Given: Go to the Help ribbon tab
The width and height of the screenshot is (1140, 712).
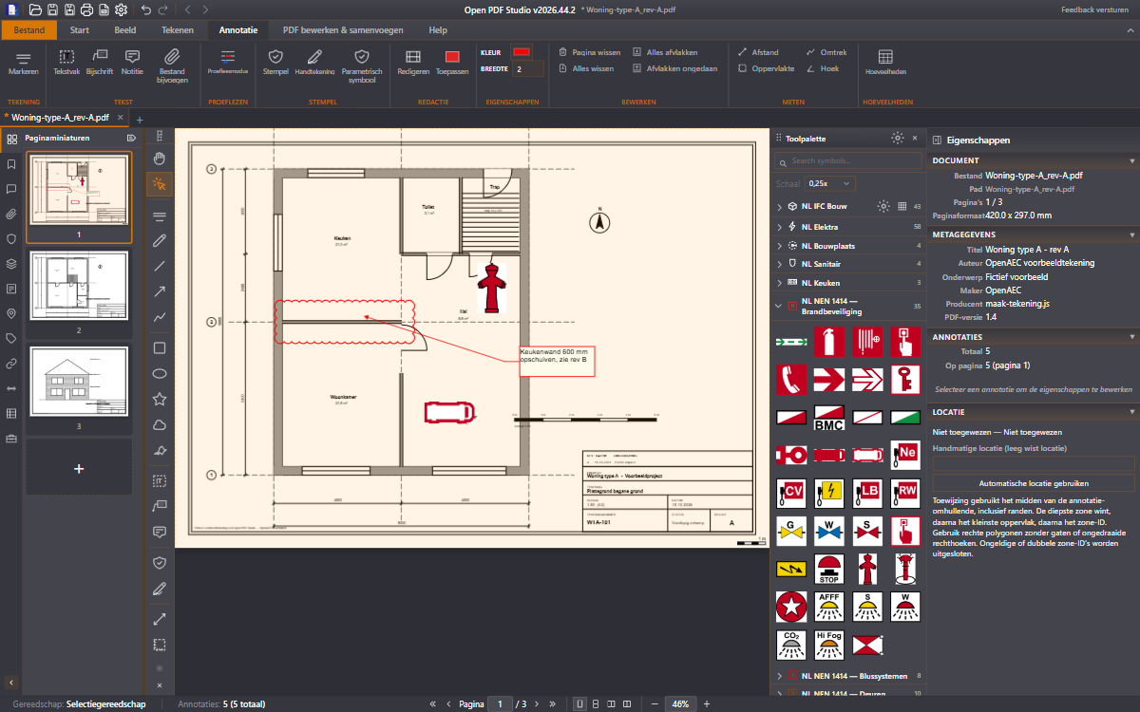Looking at the screenshot, I should (x=438, y=30).
